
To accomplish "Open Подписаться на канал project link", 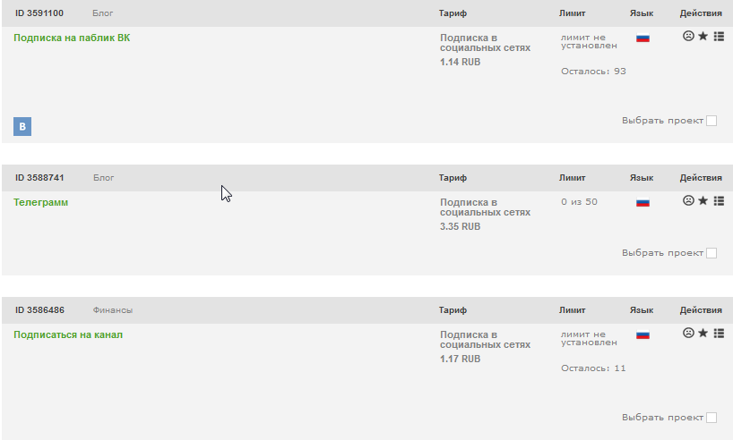I will coord(68,335).
